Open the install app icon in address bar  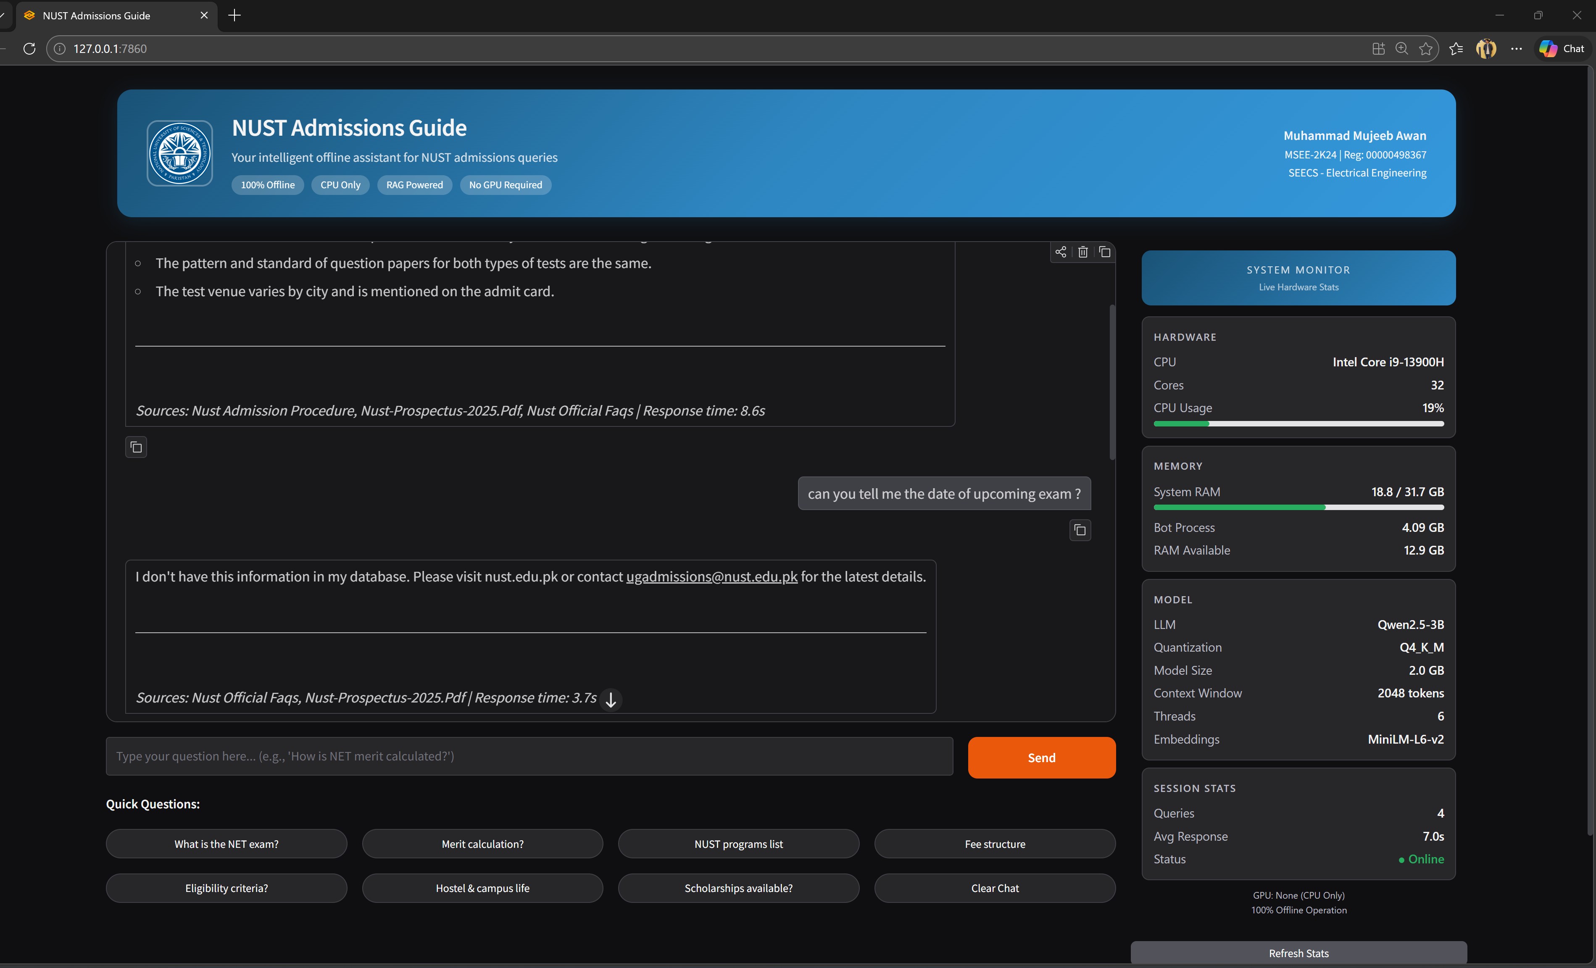coord(1378,49)
